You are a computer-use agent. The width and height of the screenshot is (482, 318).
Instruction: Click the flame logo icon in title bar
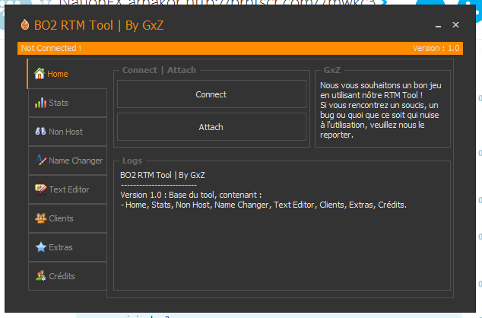(25, 25)
